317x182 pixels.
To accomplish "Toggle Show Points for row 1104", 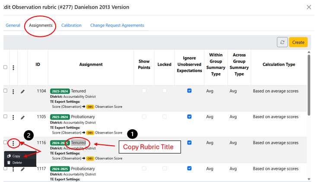I will point(144,90).
